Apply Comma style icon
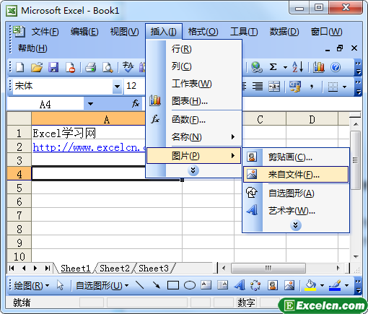 pos(312,86)
